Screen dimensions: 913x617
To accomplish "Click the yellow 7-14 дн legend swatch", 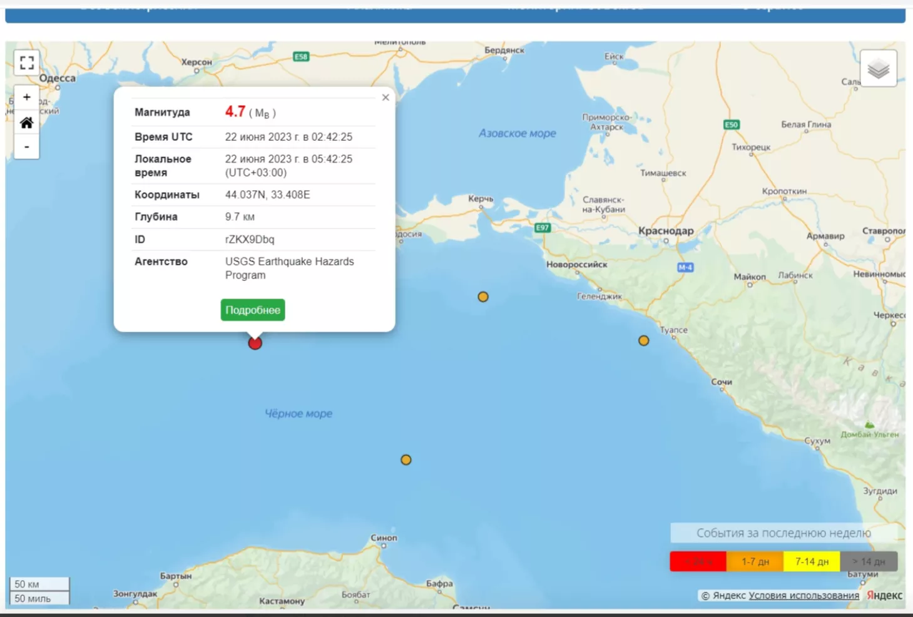I will 812,561.
